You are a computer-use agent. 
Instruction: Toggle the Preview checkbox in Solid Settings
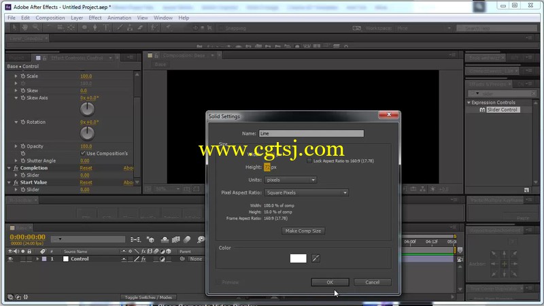(218, 282)
